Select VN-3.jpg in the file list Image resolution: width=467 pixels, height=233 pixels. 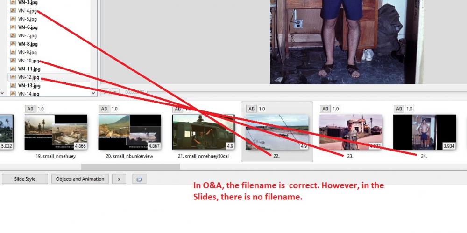(x=28, y=2)
